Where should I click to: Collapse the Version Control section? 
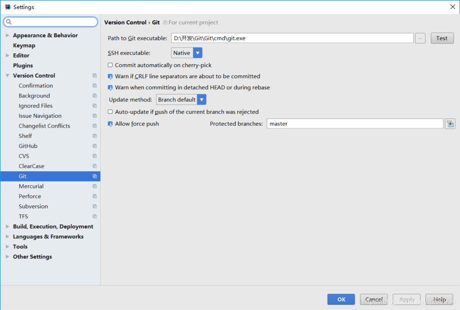pos(7,75)
